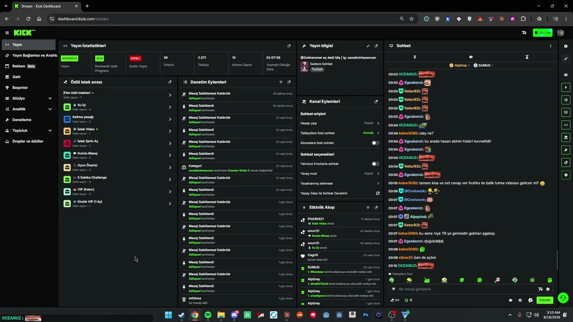Open Yayın Bağlantısı ve Anahtarı menu item

click(29, 55)
